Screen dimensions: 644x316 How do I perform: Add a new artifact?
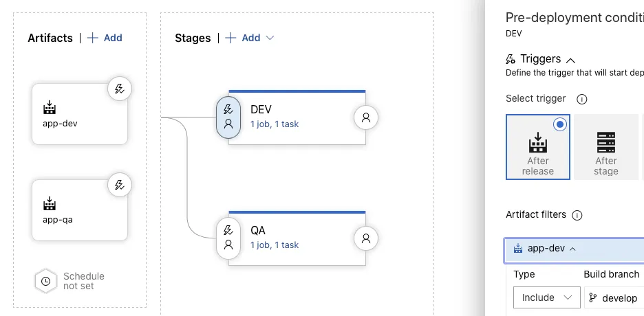pos(105,38)
